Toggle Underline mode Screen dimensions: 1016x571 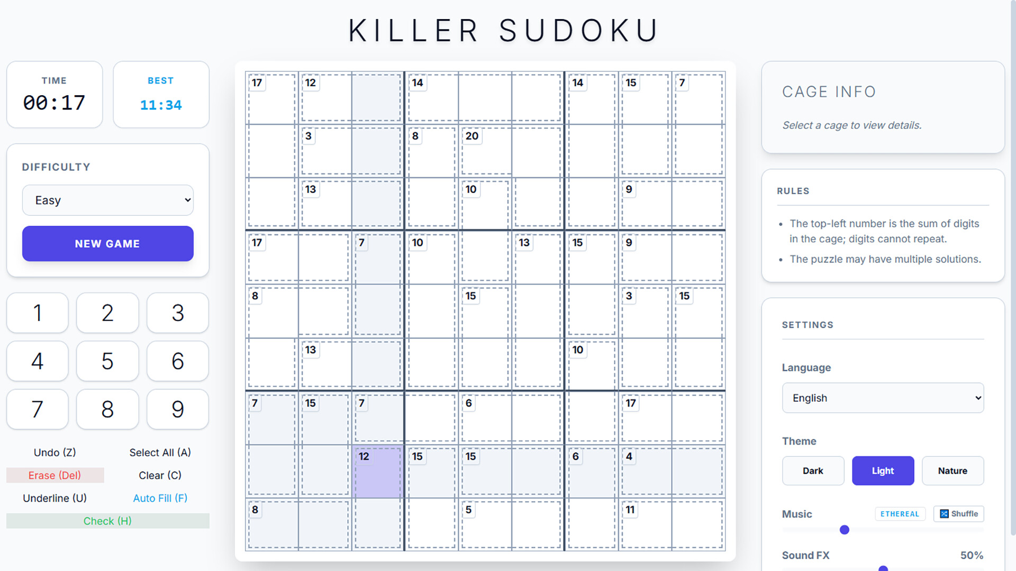[x=55, y=498]
